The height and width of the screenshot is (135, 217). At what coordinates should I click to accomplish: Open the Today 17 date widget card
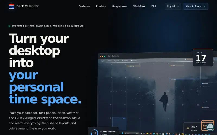203,58
